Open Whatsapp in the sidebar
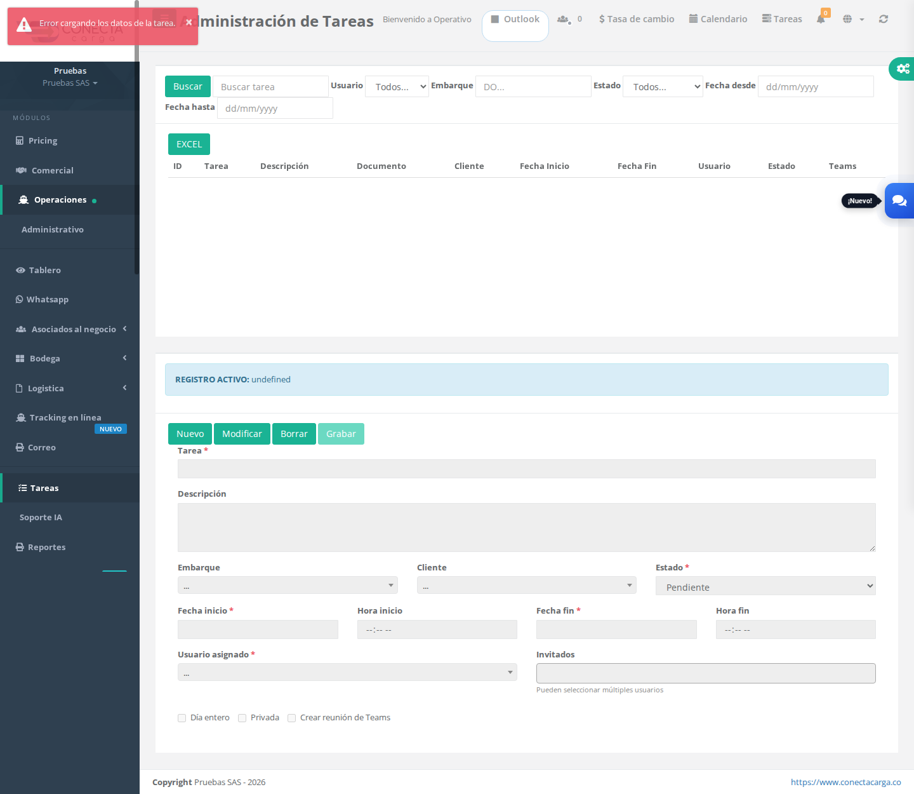 (70, 299)
